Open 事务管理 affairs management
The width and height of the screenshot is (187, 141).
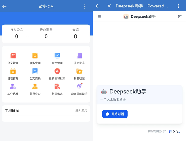click(35, 59)
